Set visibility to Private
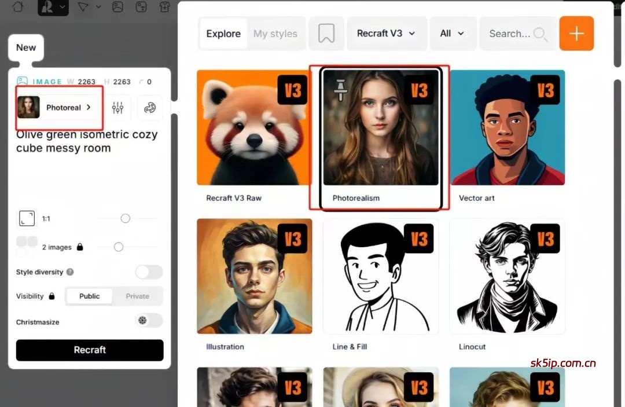625x407 pixels. pos(138,296)
